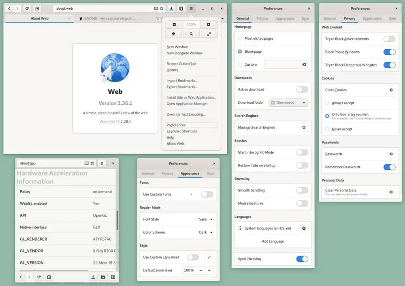Open Sync tab in Appearance preferences window

pos(211,174)
